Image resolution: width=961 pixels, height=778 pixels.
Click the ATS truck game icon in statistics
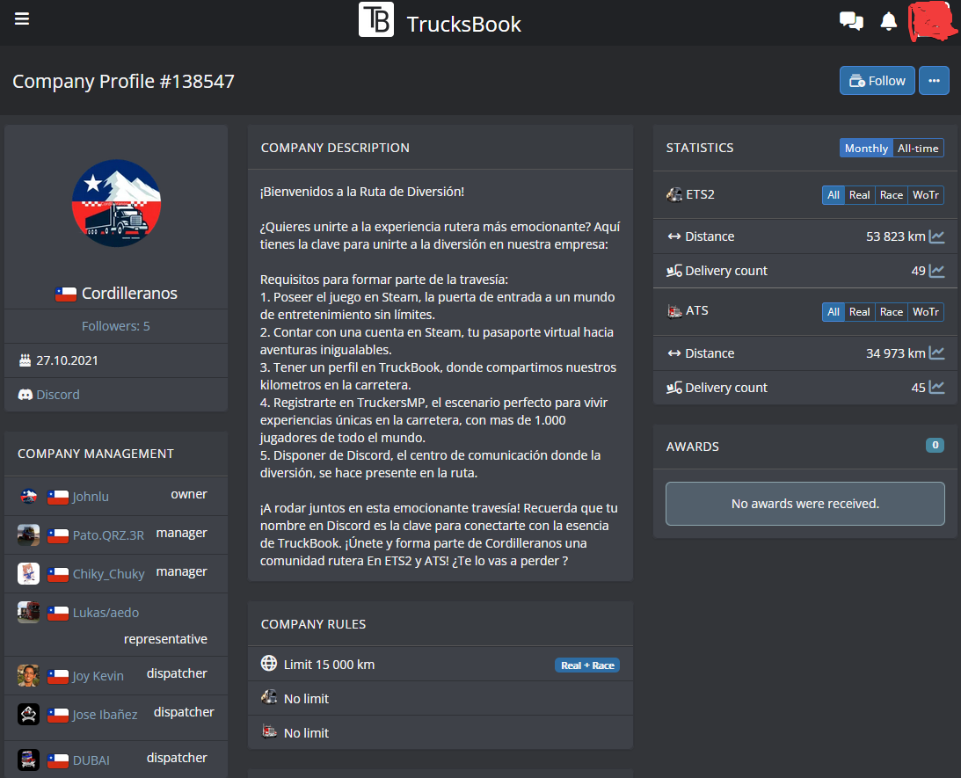coord(674,311)
